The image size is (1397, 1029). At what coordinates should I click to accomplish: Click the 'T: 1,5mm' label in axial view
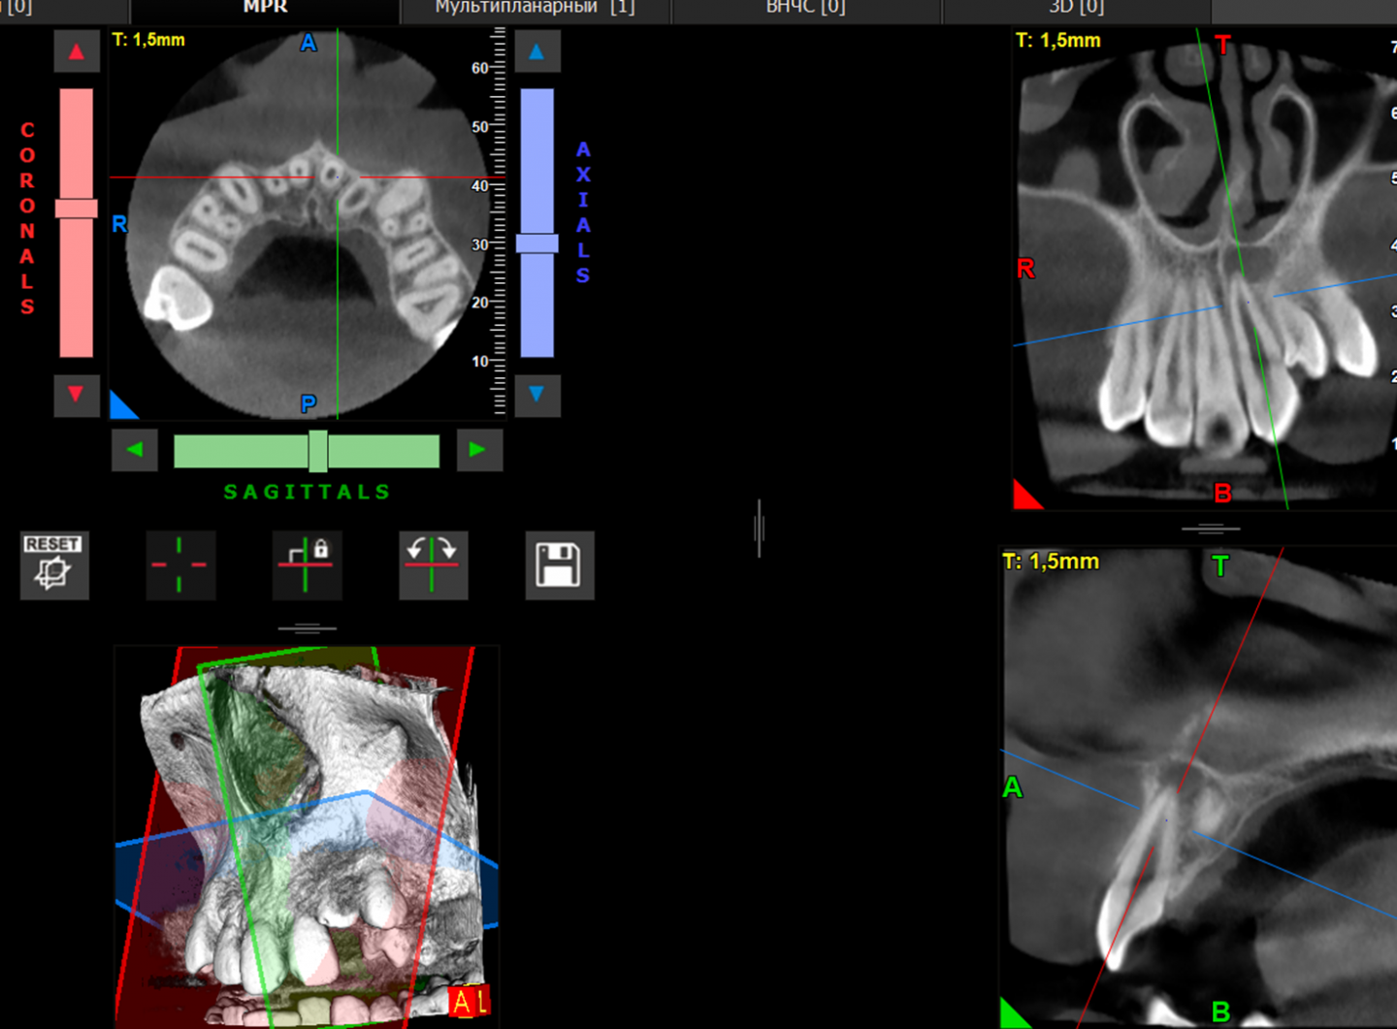pyautogui.click(x=148, y=40)
